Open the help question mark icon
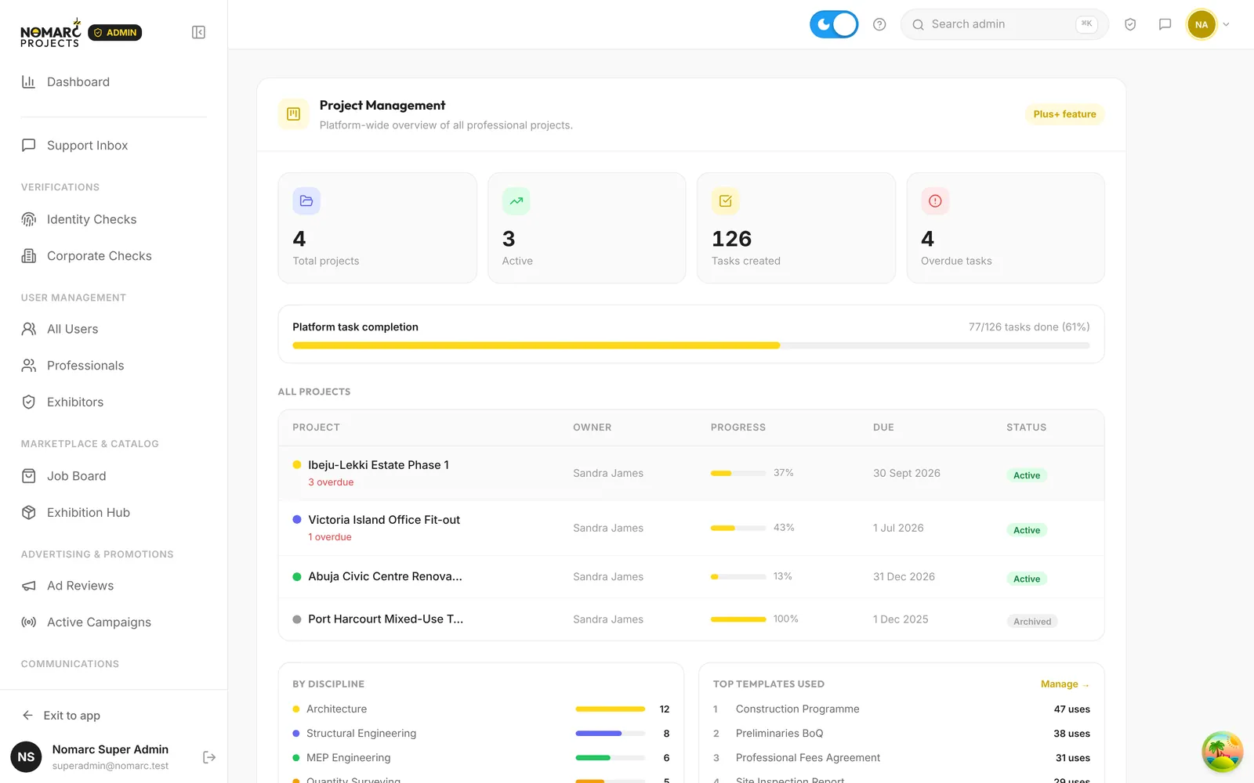 pos(879,24)
